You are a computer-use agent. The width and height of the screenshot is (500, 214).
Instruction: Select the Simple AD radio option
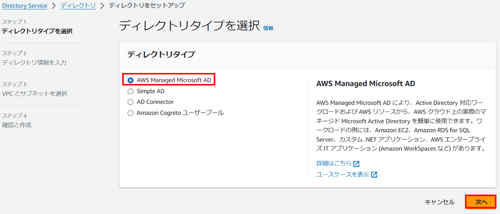tap(130, 91)
